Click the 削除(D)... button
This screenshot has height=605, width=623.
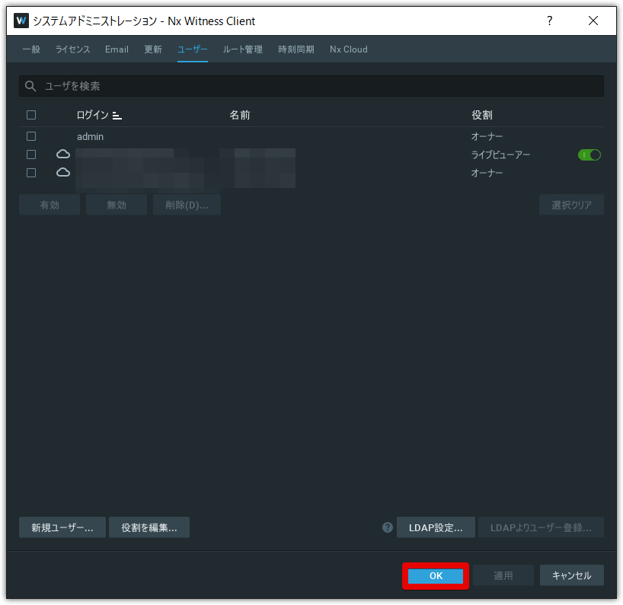187,205
